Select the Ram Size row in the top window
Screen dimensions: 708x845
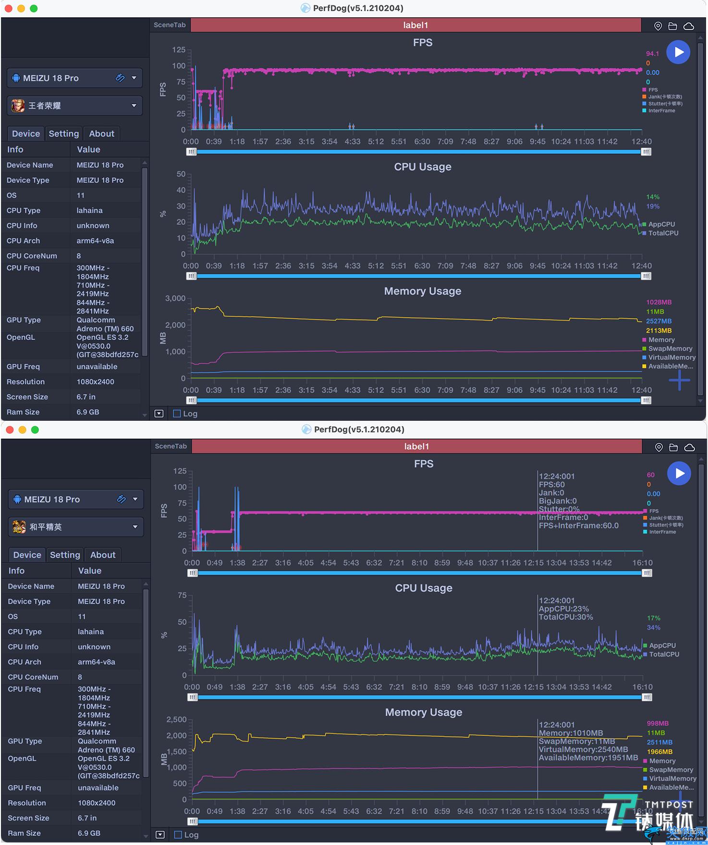[x=72, y=412]
